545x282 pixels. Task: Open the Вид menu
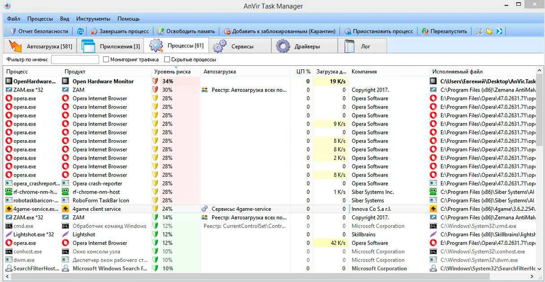click(64, 19)
